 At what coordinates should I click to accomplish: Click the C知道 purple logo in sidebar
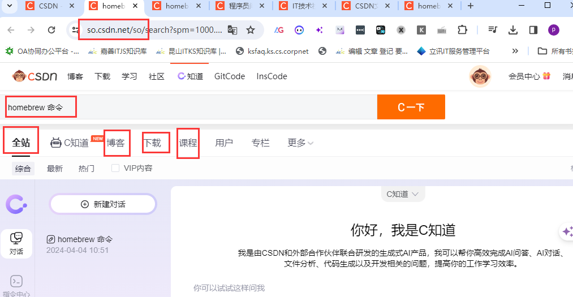[x=16, y=204]
